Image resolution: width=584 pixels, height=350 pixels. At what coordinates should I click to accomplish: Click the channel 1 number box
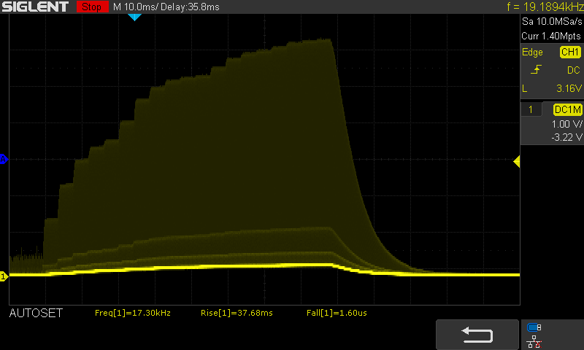coord(531,109)
